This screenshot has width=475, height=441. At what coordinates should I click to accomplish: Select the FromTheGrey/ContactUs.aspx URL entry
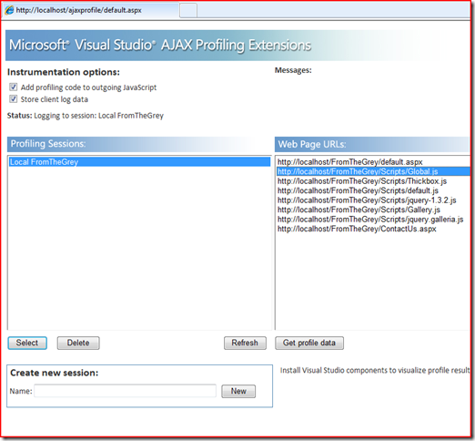[373, 229]
